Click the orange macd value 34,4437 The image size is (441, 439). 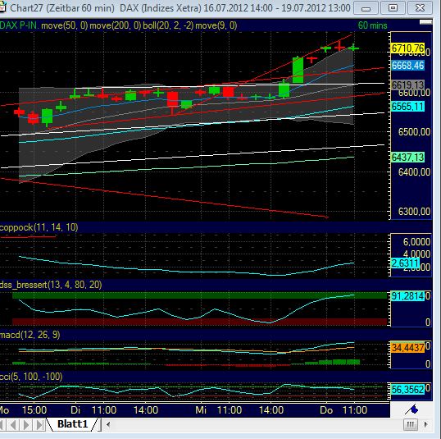pyautogui.click(x=408, y=348)
